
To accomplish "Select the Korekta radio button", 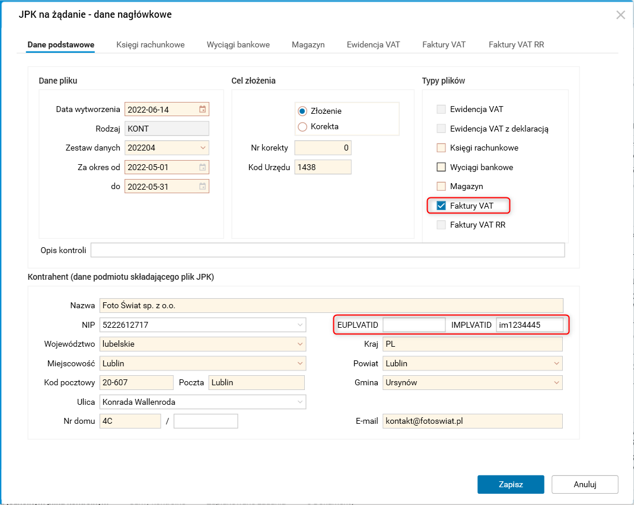I will [302, 126].
